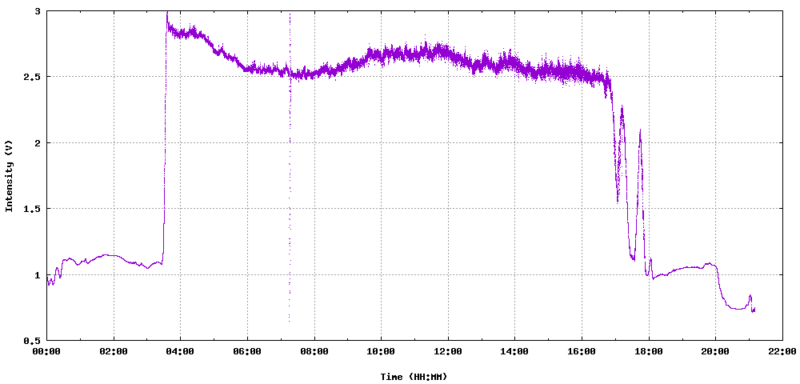Click the 20:00 time axis label
Viewport: 800px width, 384px height.
(715, 352)
